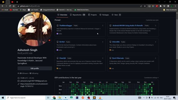Open Git-Kid repository

[62, 42]
